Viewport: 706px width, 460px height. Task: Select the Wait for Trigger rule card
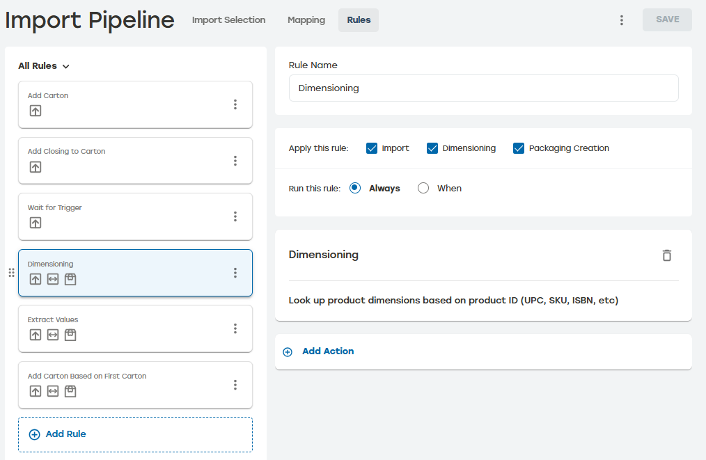click(x=135, y=216)
